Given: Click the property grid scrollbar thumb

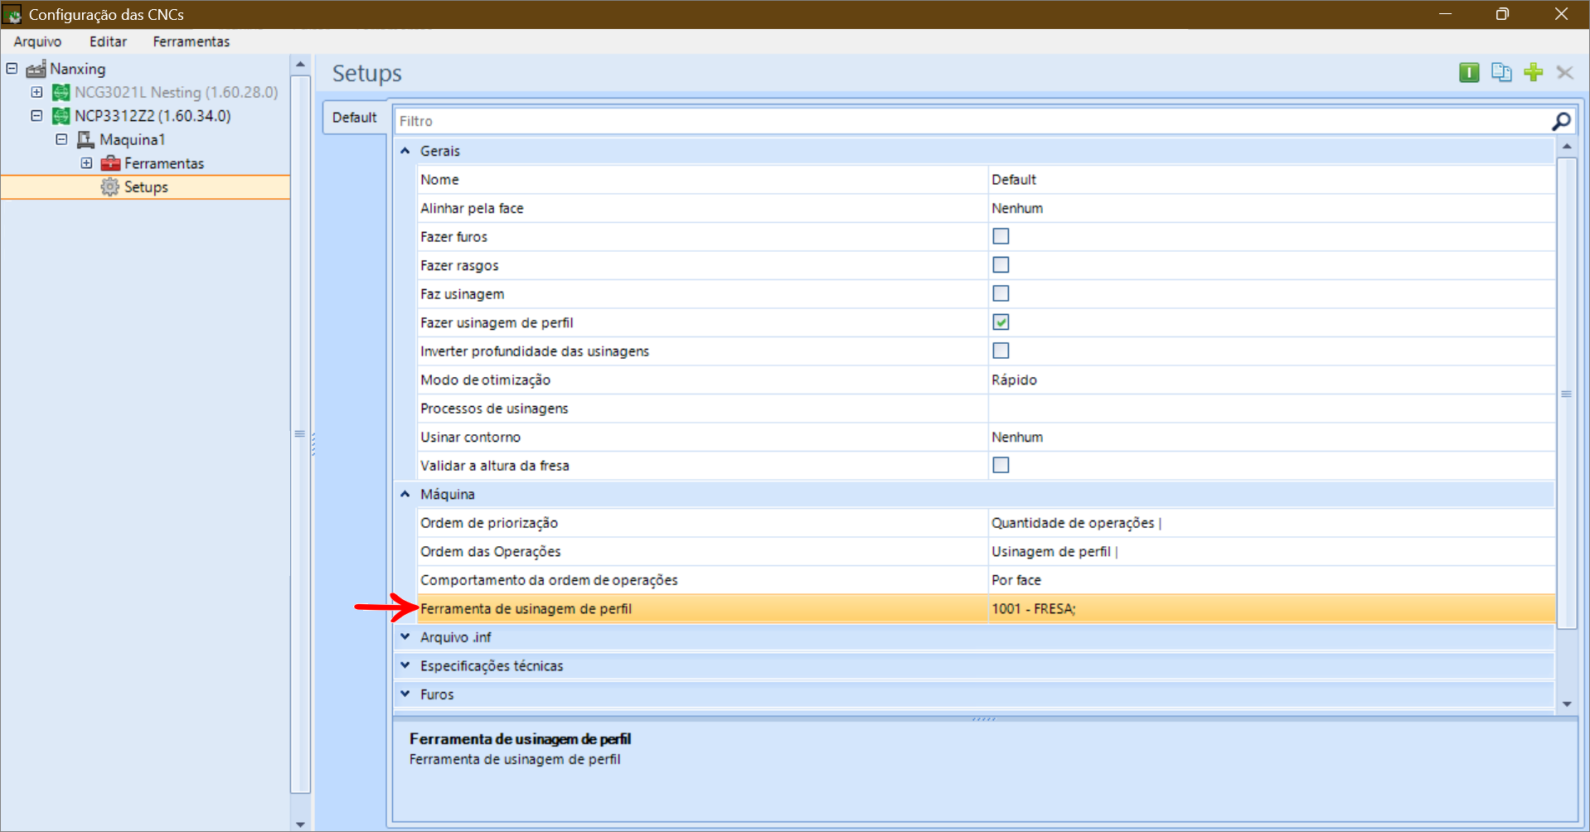Looking at the screenshot, I should click(x=1567, y=393).
